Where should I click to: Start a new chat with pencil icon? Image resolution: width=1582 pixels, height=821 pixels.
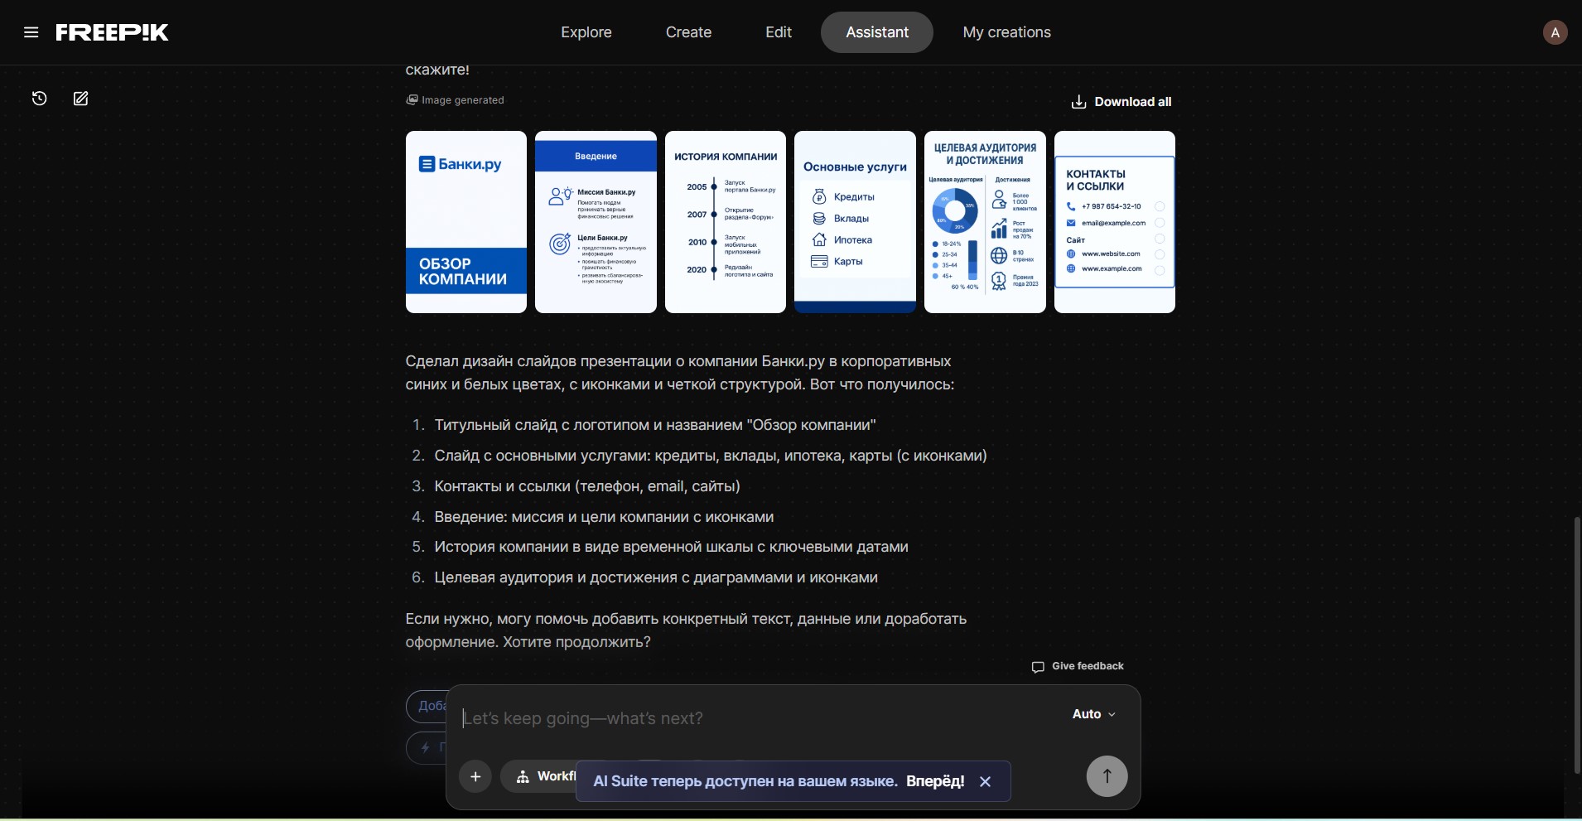coord(80,99)
